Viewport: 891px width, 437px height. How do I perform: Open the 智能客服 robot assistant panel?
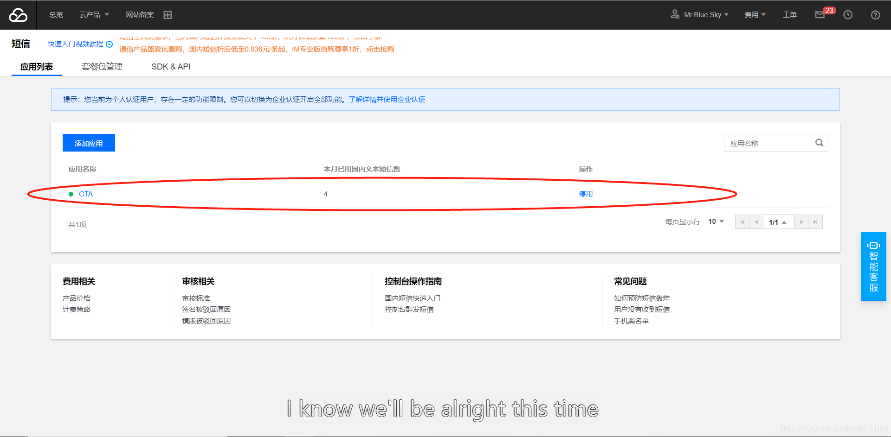click(x=873, y=266)
